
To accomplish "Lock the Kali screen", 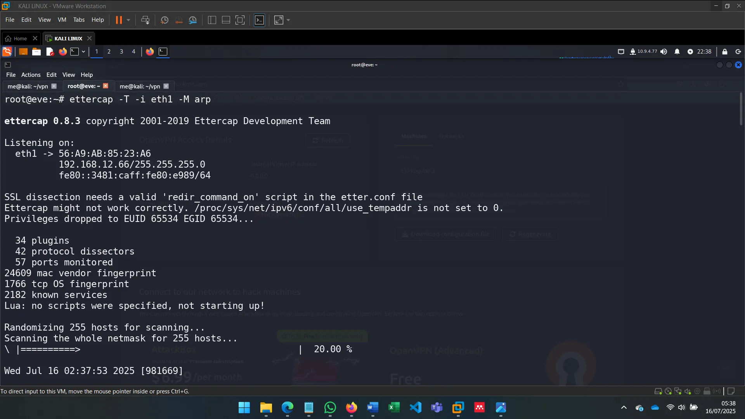I will coord(724,52).
